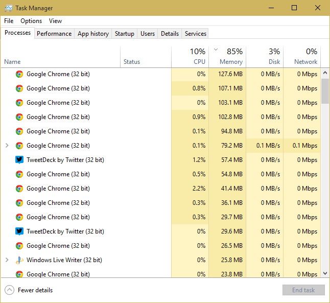Click Chrome icon in the 103.1 MB row
The image size is (330, 303).
tap(19, 103)
